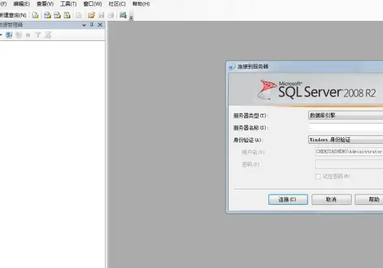This screenshot has width=383, height=268.
Task: Open the 帮助(H) menu
Action: pos(141,4)
